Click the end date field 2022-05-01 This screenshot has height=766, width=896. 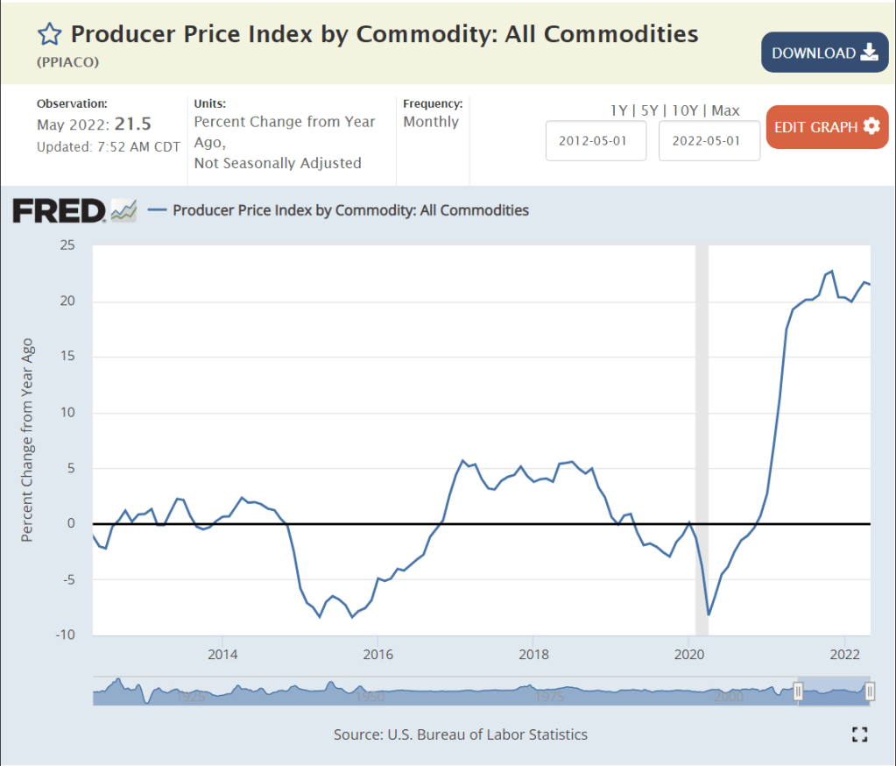pyautogui.click(x=709, y=141)
